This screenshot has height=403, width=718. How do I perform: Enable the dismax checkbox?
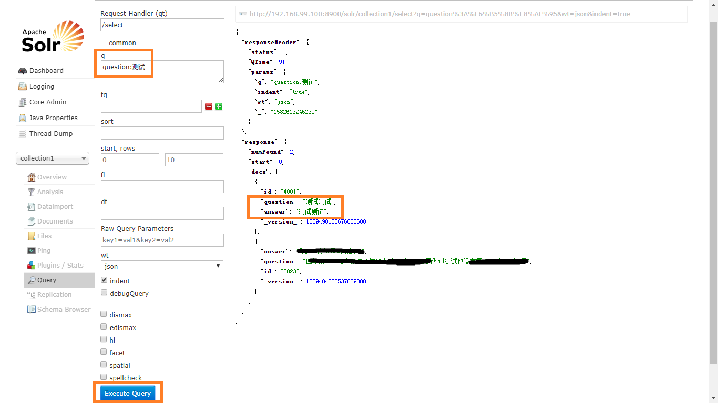point(104,314)
